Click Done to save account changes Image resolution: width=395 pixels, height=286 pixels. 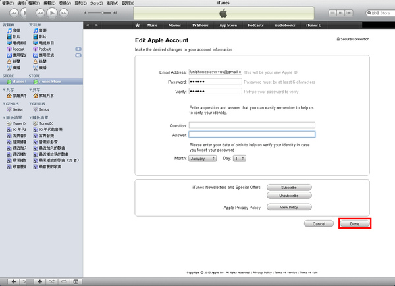[x=355, y=223]
